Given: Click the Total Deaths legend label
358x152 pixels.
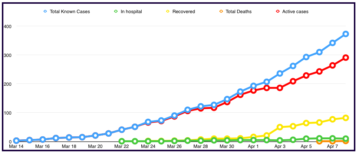Looking at the screenshot, I should (238, 12).
